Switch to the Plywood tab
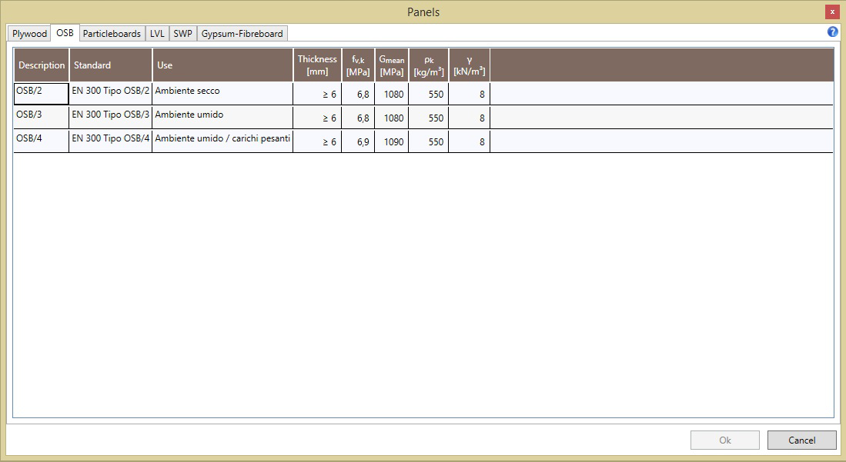846x462 pixels. [x=29, y=33]
